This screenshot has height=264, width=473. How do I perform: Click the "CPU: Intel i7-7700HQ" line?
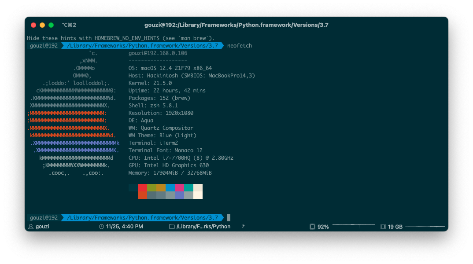tap(181, 158)
